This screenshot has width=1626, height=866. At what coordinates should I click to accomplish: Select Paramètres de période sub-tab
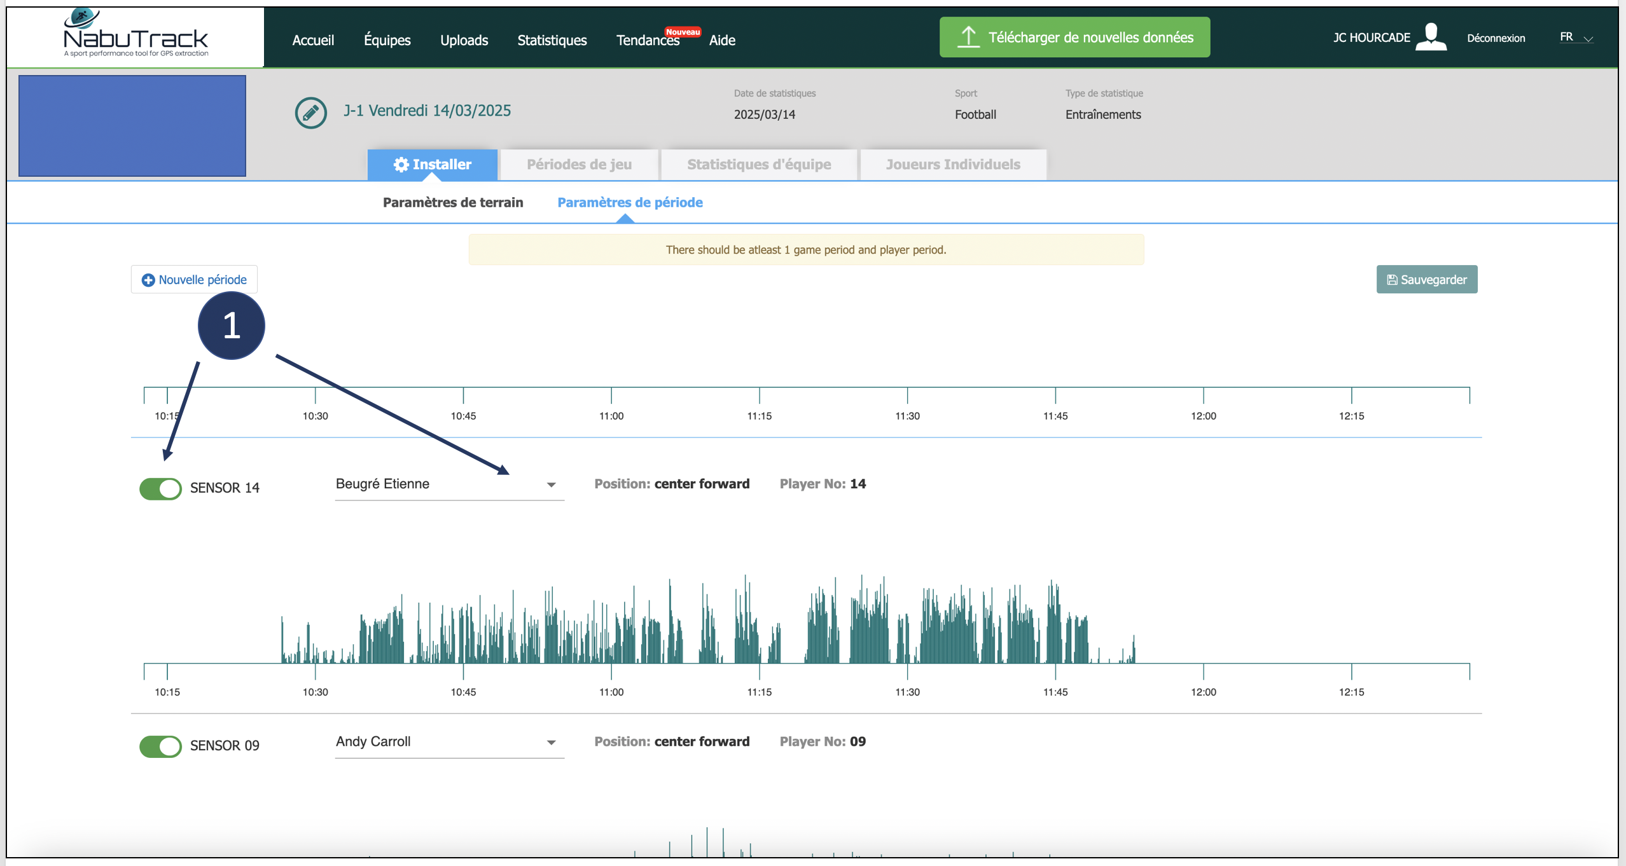click(630, 203)
